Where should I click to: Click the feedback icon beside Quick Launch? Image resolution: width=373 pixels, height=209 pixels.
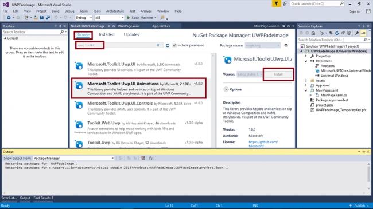(x=285, y=4)
